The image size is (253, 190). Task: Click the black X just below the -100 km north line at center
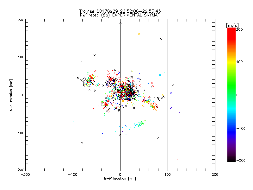(x=120, y=135)
